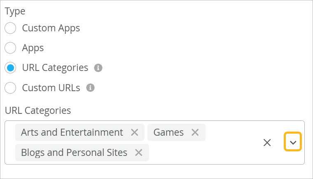Image resolution: width=313 pixels, height=179 pixels.
Task: Select the Custom Apps radio button
Action: point(10,28)
